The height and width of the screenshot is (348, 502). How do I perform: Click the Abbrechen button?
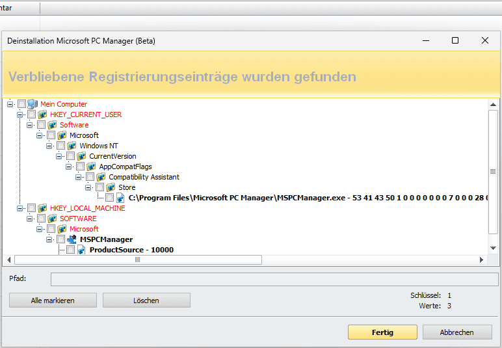point(457,332)
